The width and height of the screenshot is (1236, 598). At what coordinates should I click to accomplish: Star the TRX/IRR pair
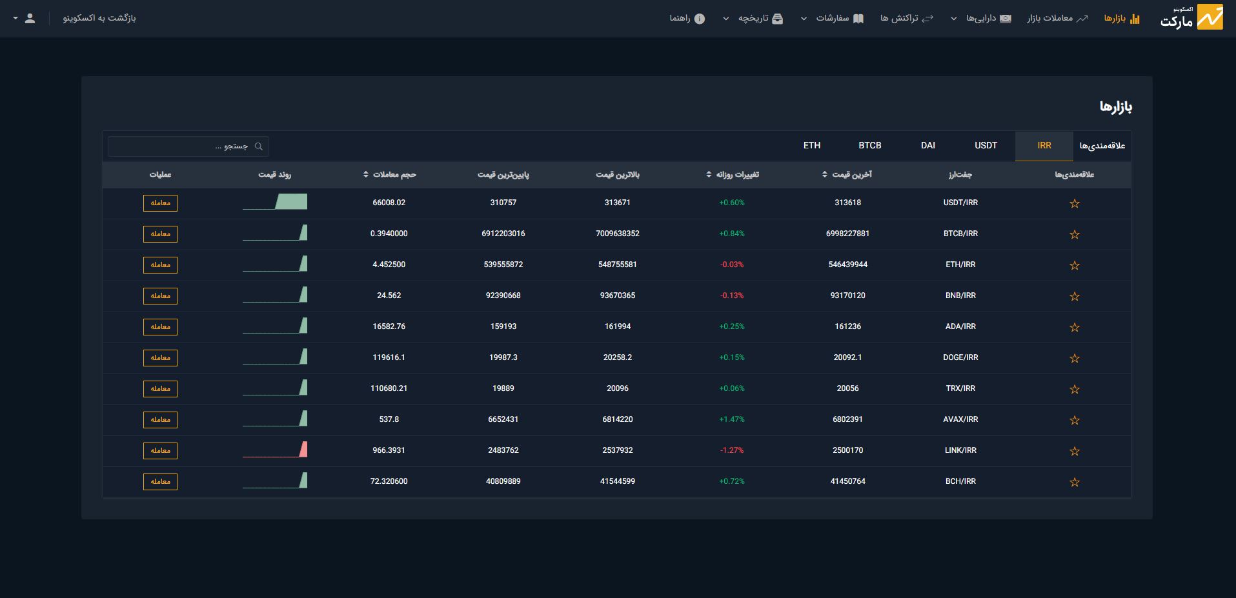click(1075, 389)
